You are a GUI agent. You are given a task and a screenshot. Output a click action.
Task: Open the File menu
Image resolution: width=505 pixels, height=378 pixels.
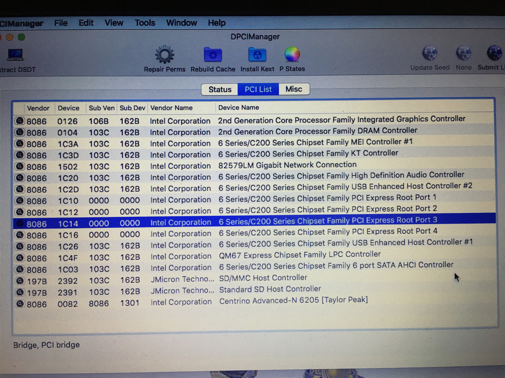pos(61,23)
